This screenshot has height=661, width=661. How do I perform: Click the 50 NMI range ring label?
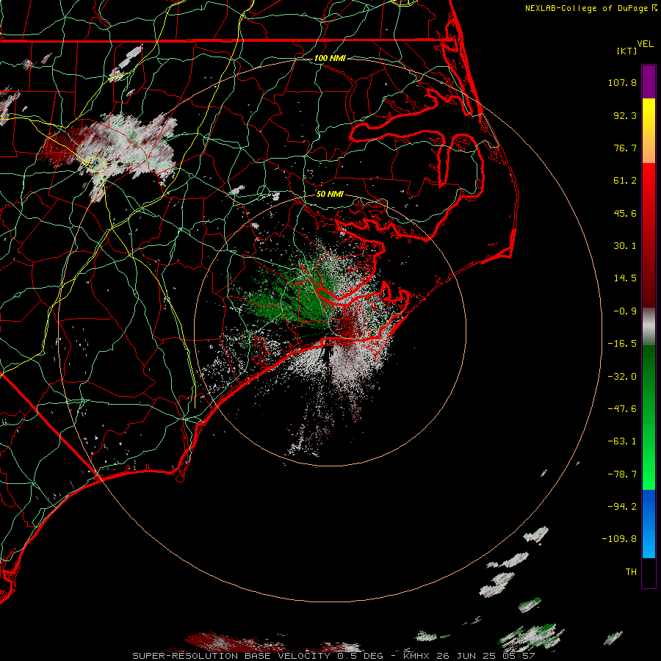[x=330, y=195]
